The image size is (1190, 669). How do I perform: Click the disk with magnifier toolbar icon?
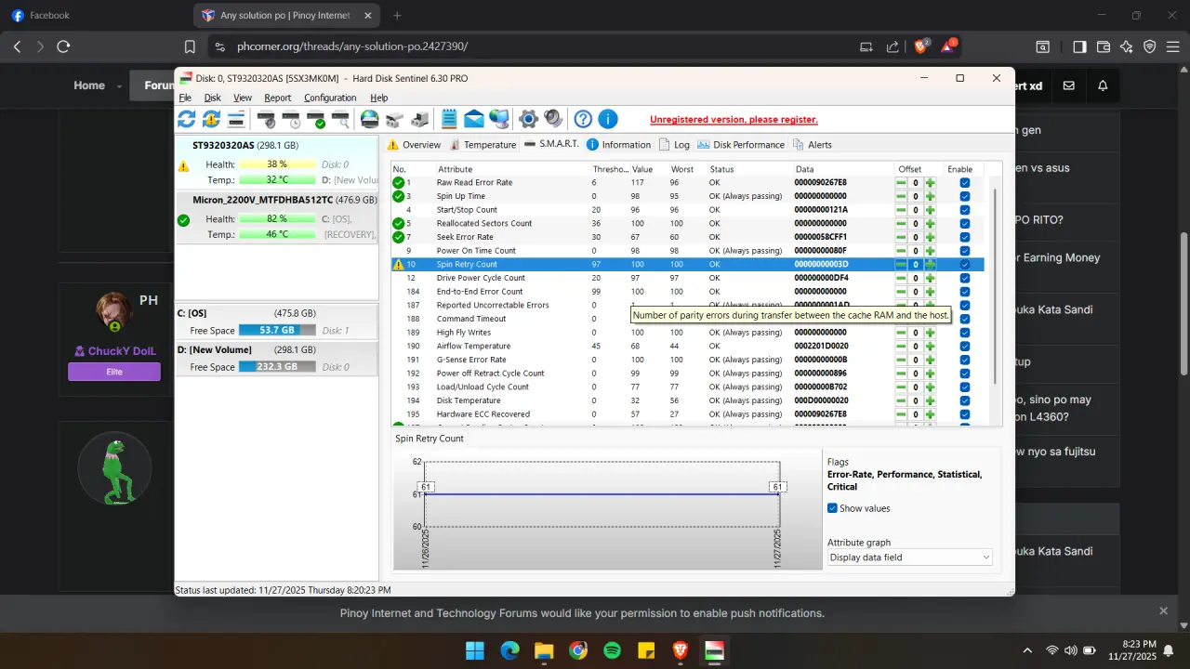coord(341,119)
